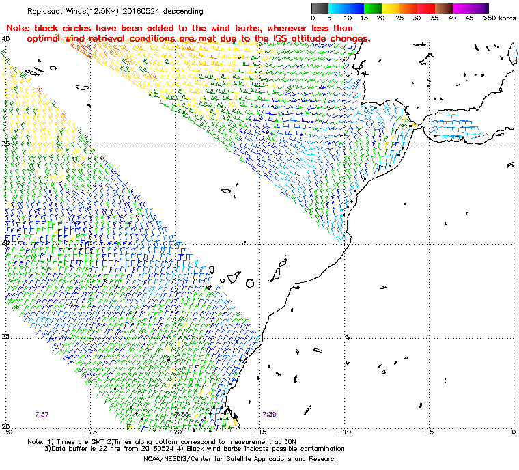Click the red note line starting 'optimal wind retrieval'
The height and width of the screenshot is (470, 519).
point(199,39)
